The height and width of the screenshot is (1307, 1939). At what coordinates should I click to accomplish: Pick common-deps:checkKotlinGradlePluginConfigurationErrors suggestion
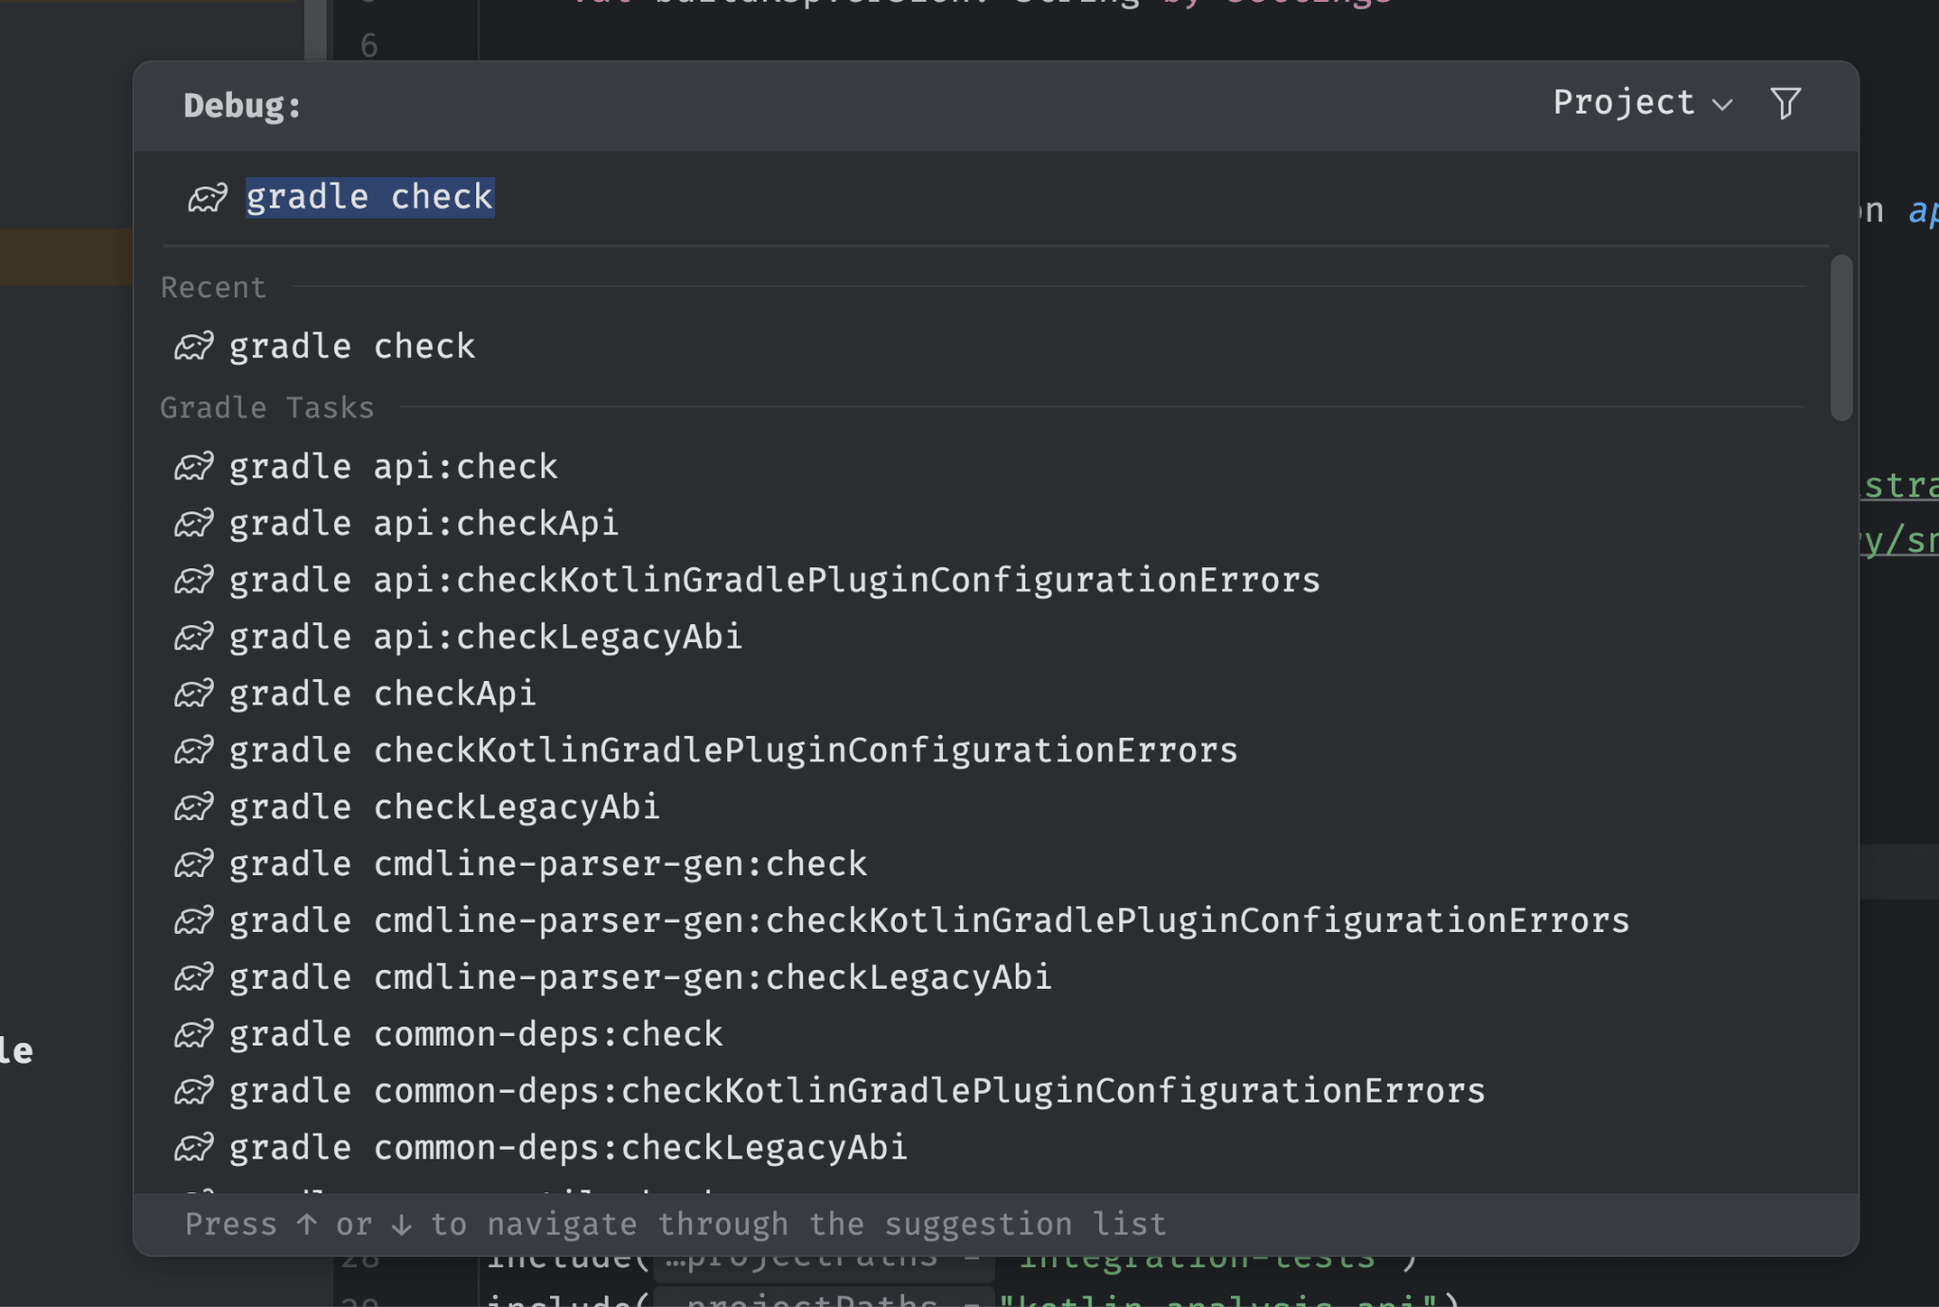coord(856,1091)
